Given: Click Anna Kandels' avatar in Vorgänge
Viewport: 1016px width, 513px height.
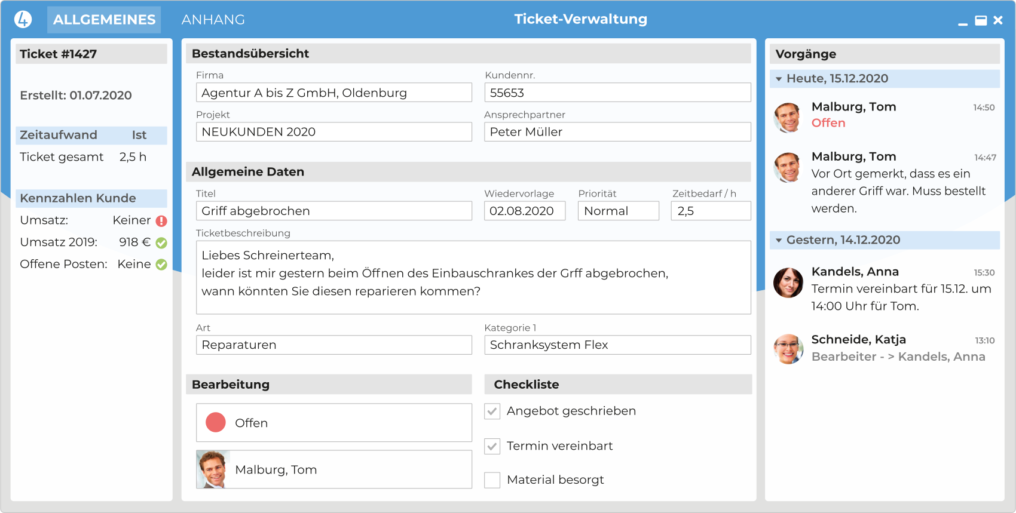Looking at the screenshot, I should [x=788, y=282].
